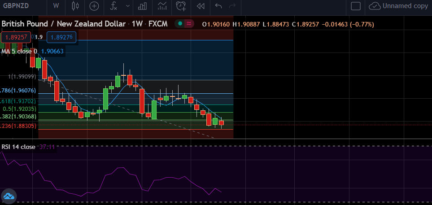
Task: Open the W timeframe interval dropdown
Action: coord(56,6)
